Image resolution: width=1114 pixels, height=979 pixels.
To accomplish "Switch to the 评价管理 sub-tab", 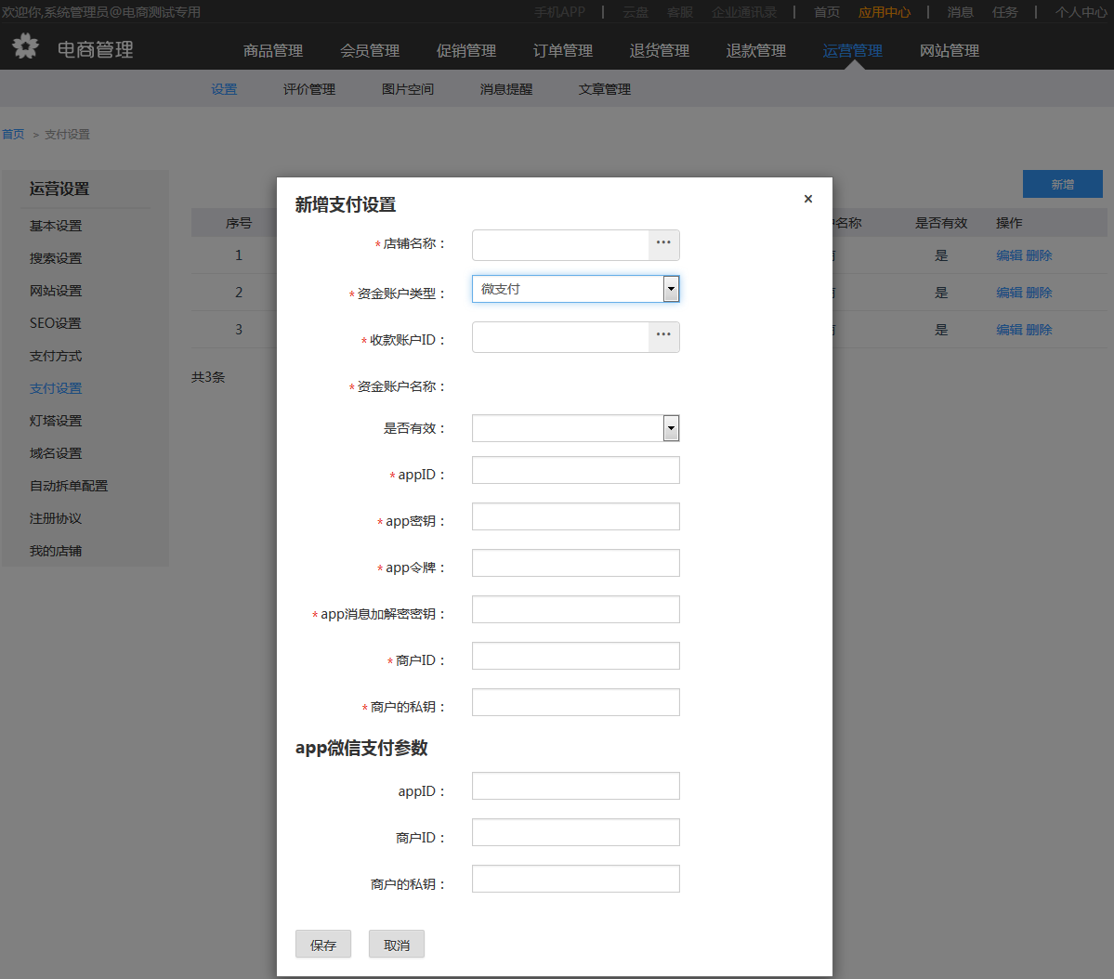I will [x=309, y=89].
